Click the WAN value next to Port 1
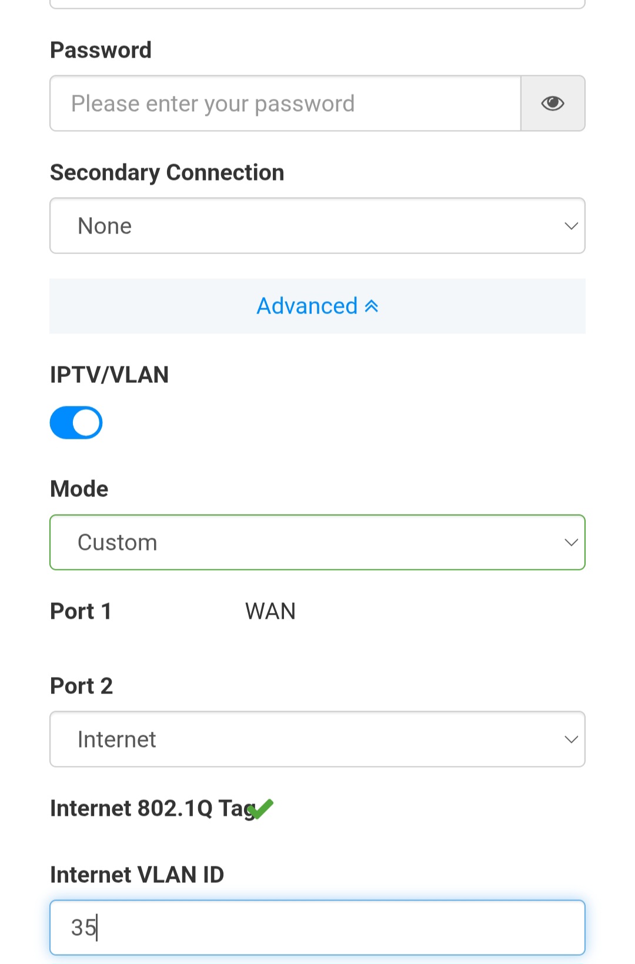The image size is (635, 964). click(270, 612)
